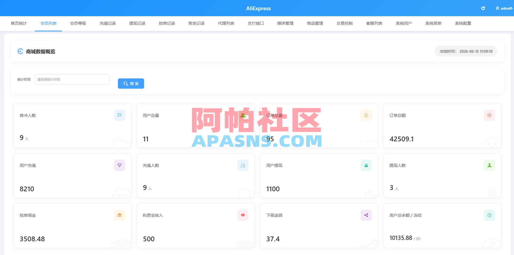Open the 账变记录 tab
The image size is (514, 255).
[x=197, y=23]
